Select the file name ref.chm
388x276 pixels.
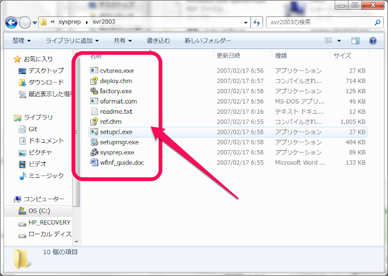pos(110,122)
